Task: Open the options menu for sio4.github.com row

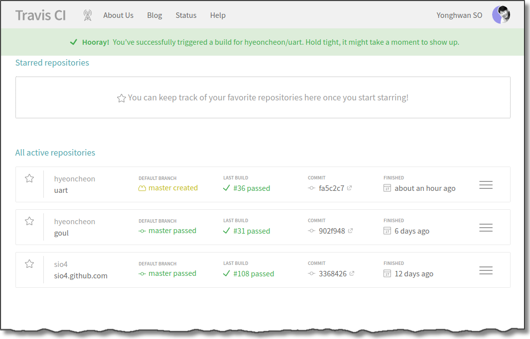Action: tap(486, 270)
